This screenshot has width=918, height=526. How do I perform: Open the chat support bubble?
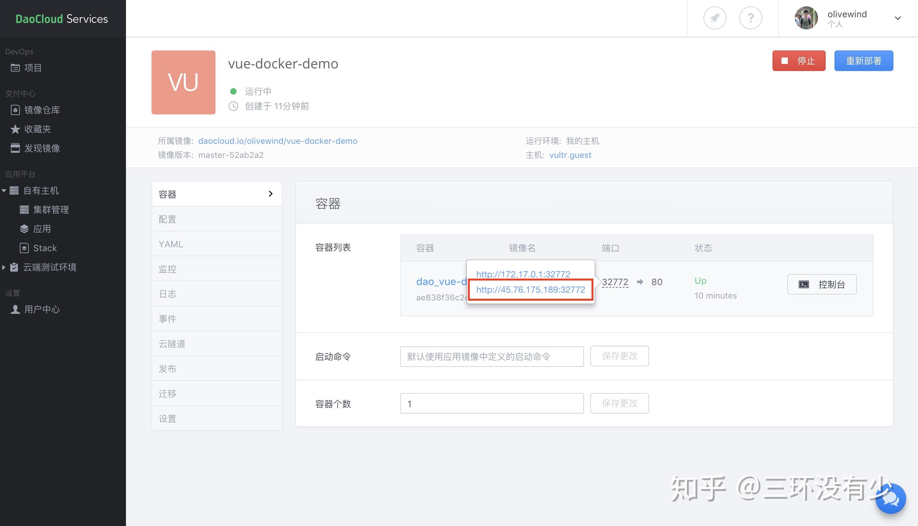(x=890, y=498)
